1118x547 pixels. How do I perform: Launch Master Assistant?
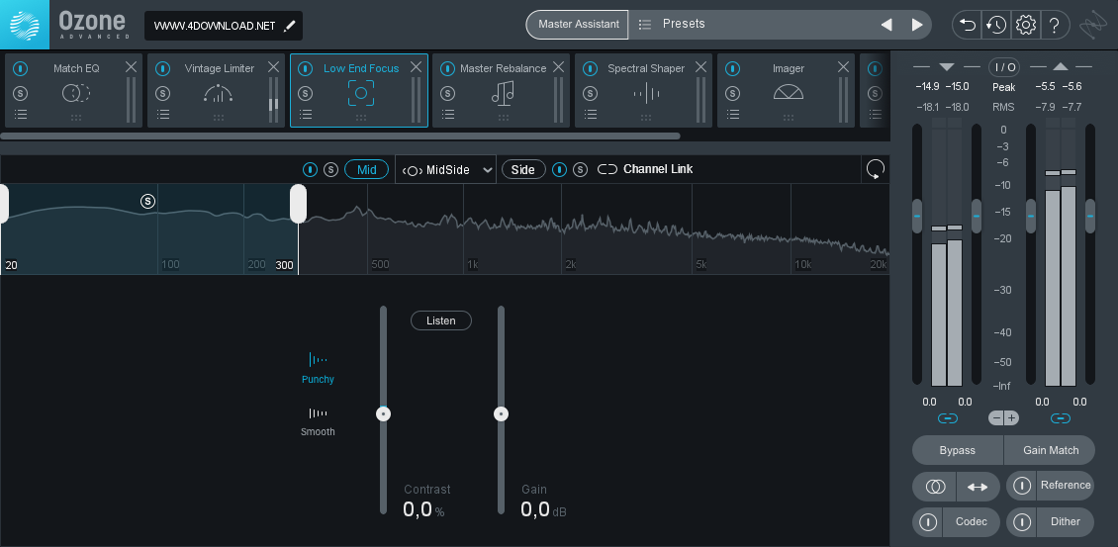(x=578, y=25)
